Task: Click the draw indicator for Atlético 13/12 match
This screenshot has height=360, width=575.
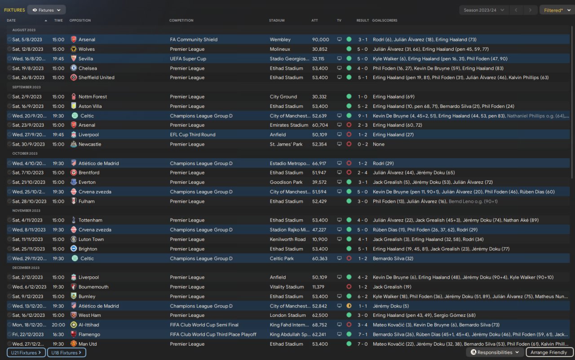Action: 349,306
